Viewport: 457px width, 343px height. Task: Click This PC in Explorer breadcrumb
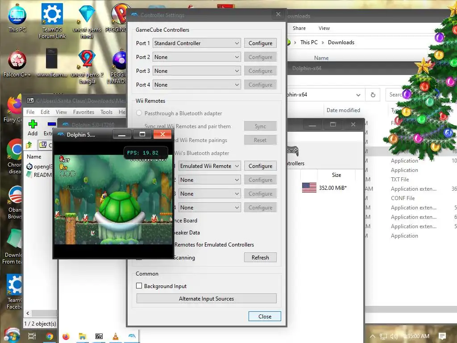(x=309, y=42)
